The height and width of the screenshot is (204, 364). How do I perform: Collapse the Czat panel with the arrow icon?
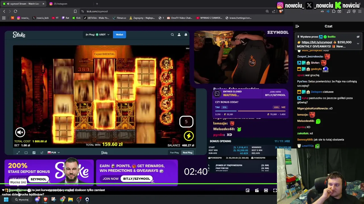(297, 26)
